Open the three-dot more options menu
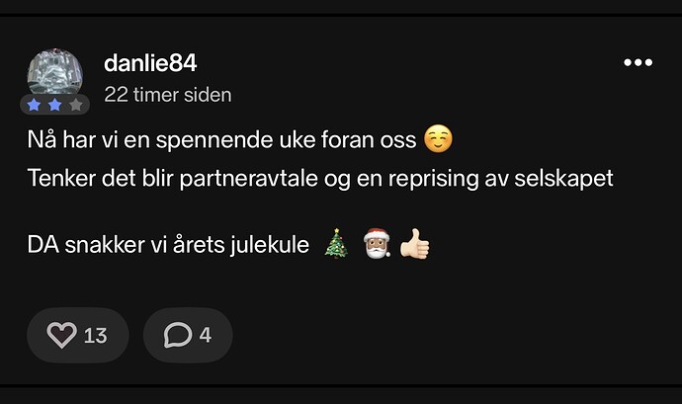682x404 pixels. point(639,62)
